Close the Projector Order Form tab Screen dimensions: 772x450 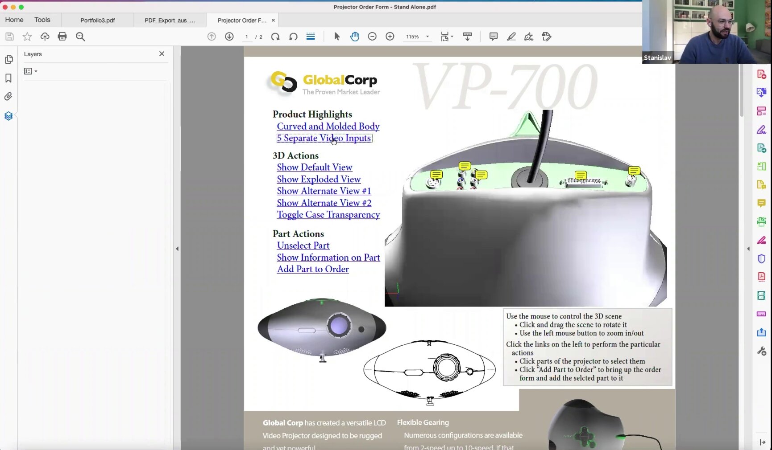click(x=273, y=20)
